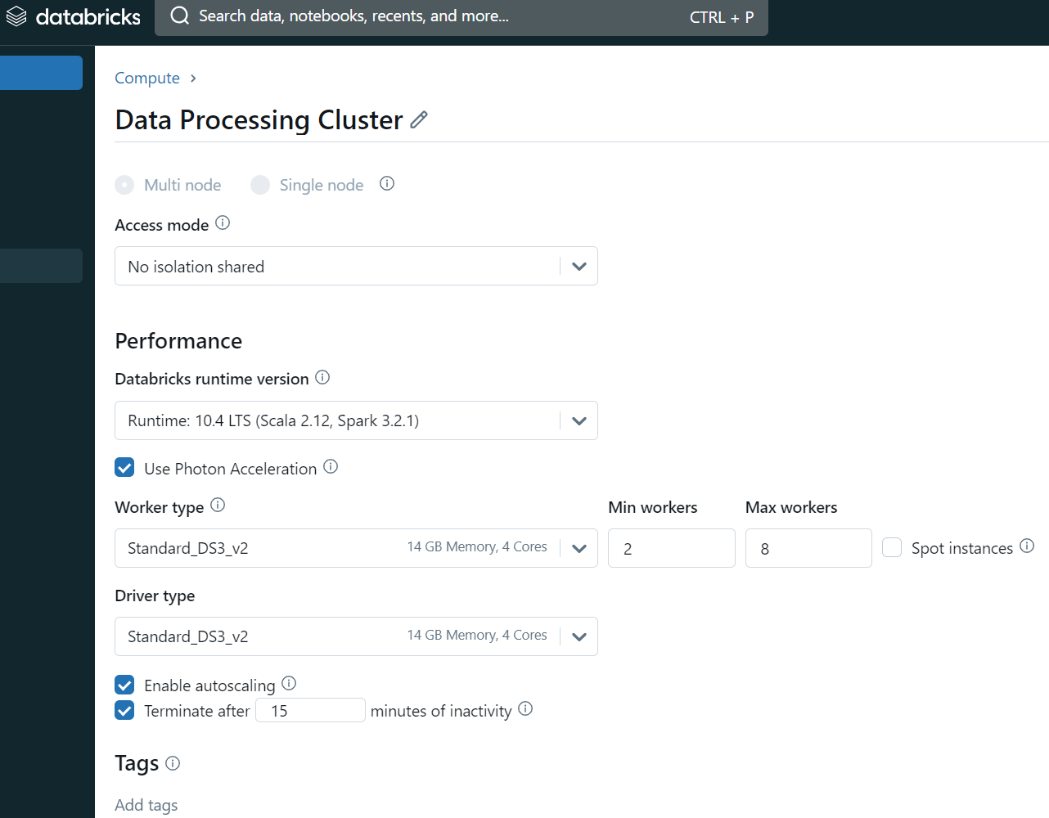Image resolution: width=1049 pixels, height=818 pixels.
Task: Open Access mode info tooltip icon
Action: (x=223, y=222)
